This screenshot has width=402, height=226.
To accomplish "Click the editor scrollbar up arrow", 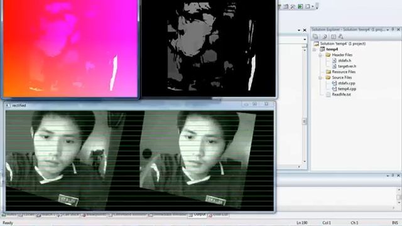I will point(305,50).
